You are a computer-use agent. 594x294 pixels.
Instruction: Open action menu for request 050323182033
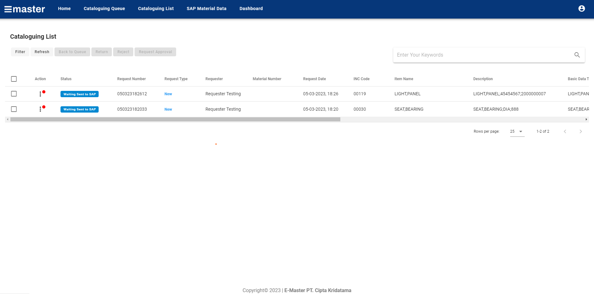tap(40, 109)
